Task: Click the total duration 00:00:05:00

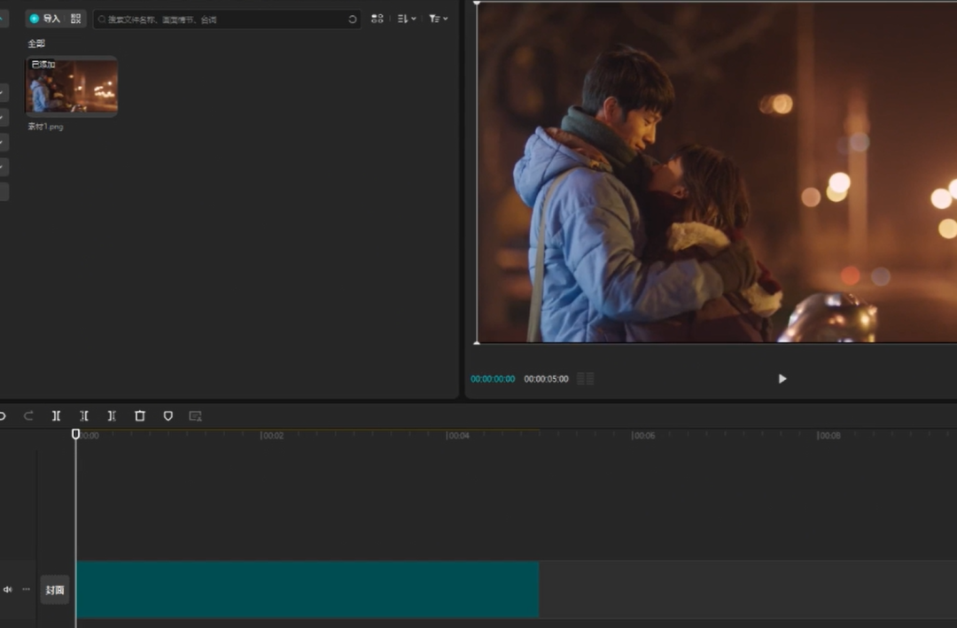Action: click(x=546, y=379)
